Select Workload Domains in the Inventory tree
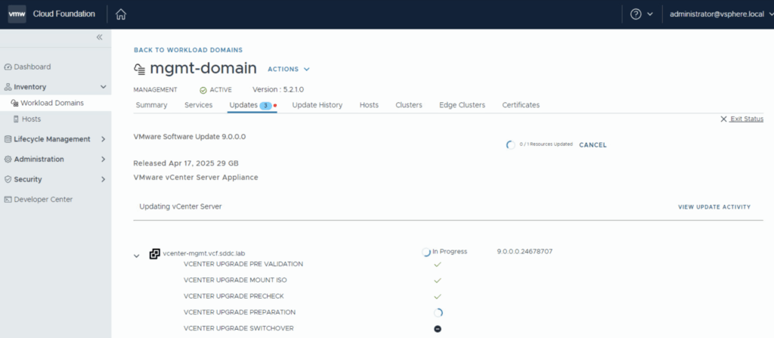 pos(51,103)
